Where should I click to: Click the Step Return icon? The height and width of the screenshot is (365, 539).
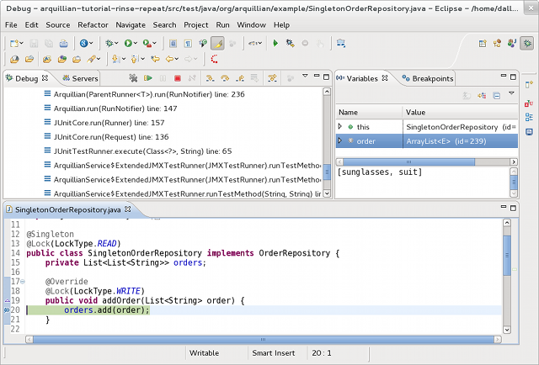(240, 78)
